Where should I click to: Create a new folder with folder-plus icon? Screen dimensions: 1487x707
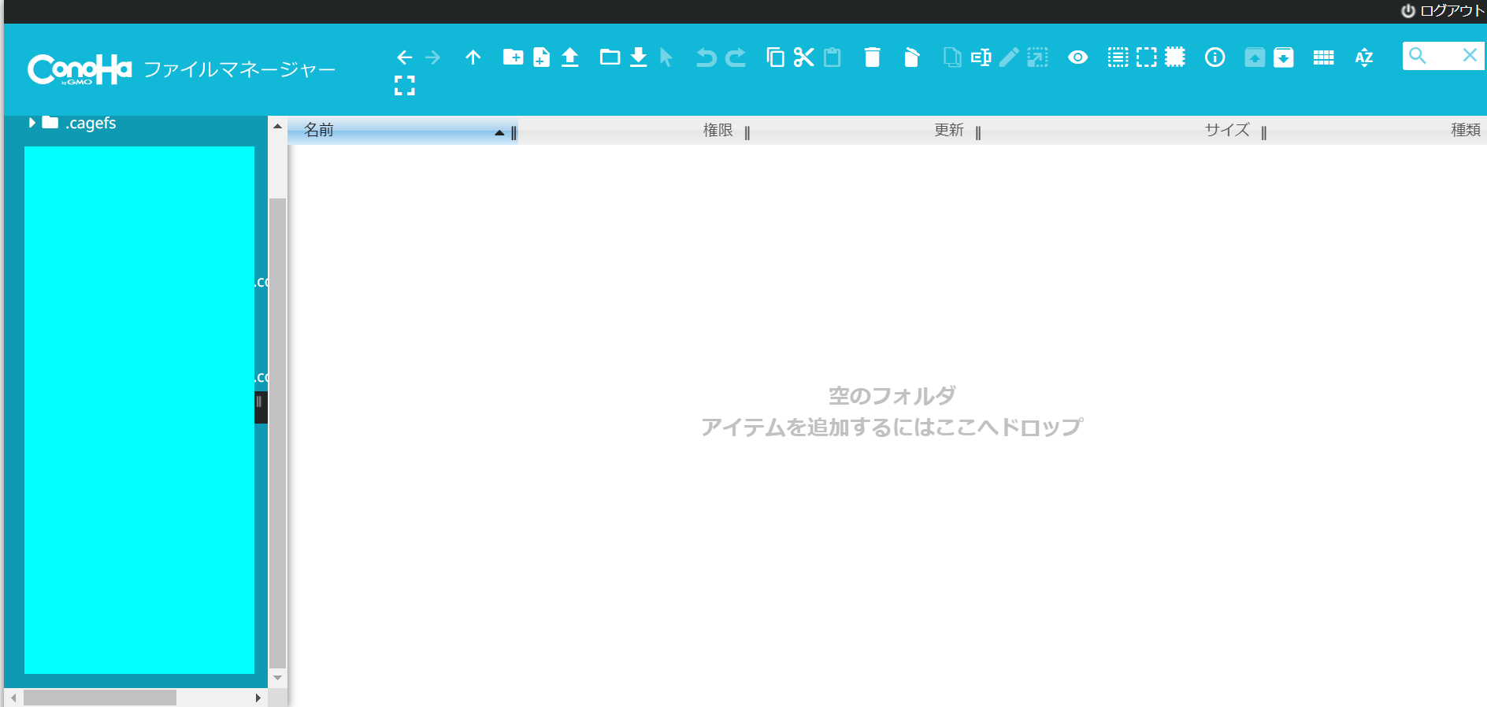513,57
